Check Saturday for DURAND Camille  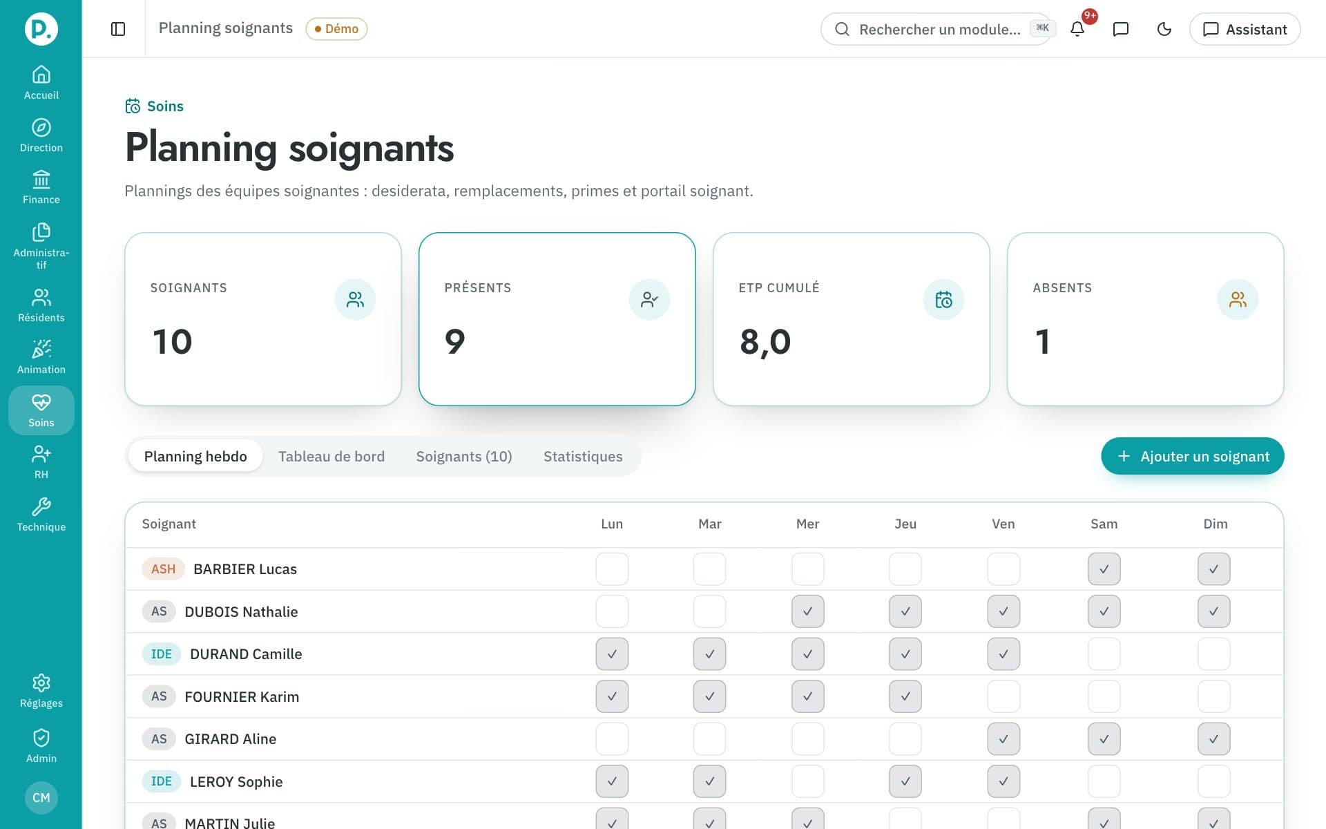tap(1104, 654)
